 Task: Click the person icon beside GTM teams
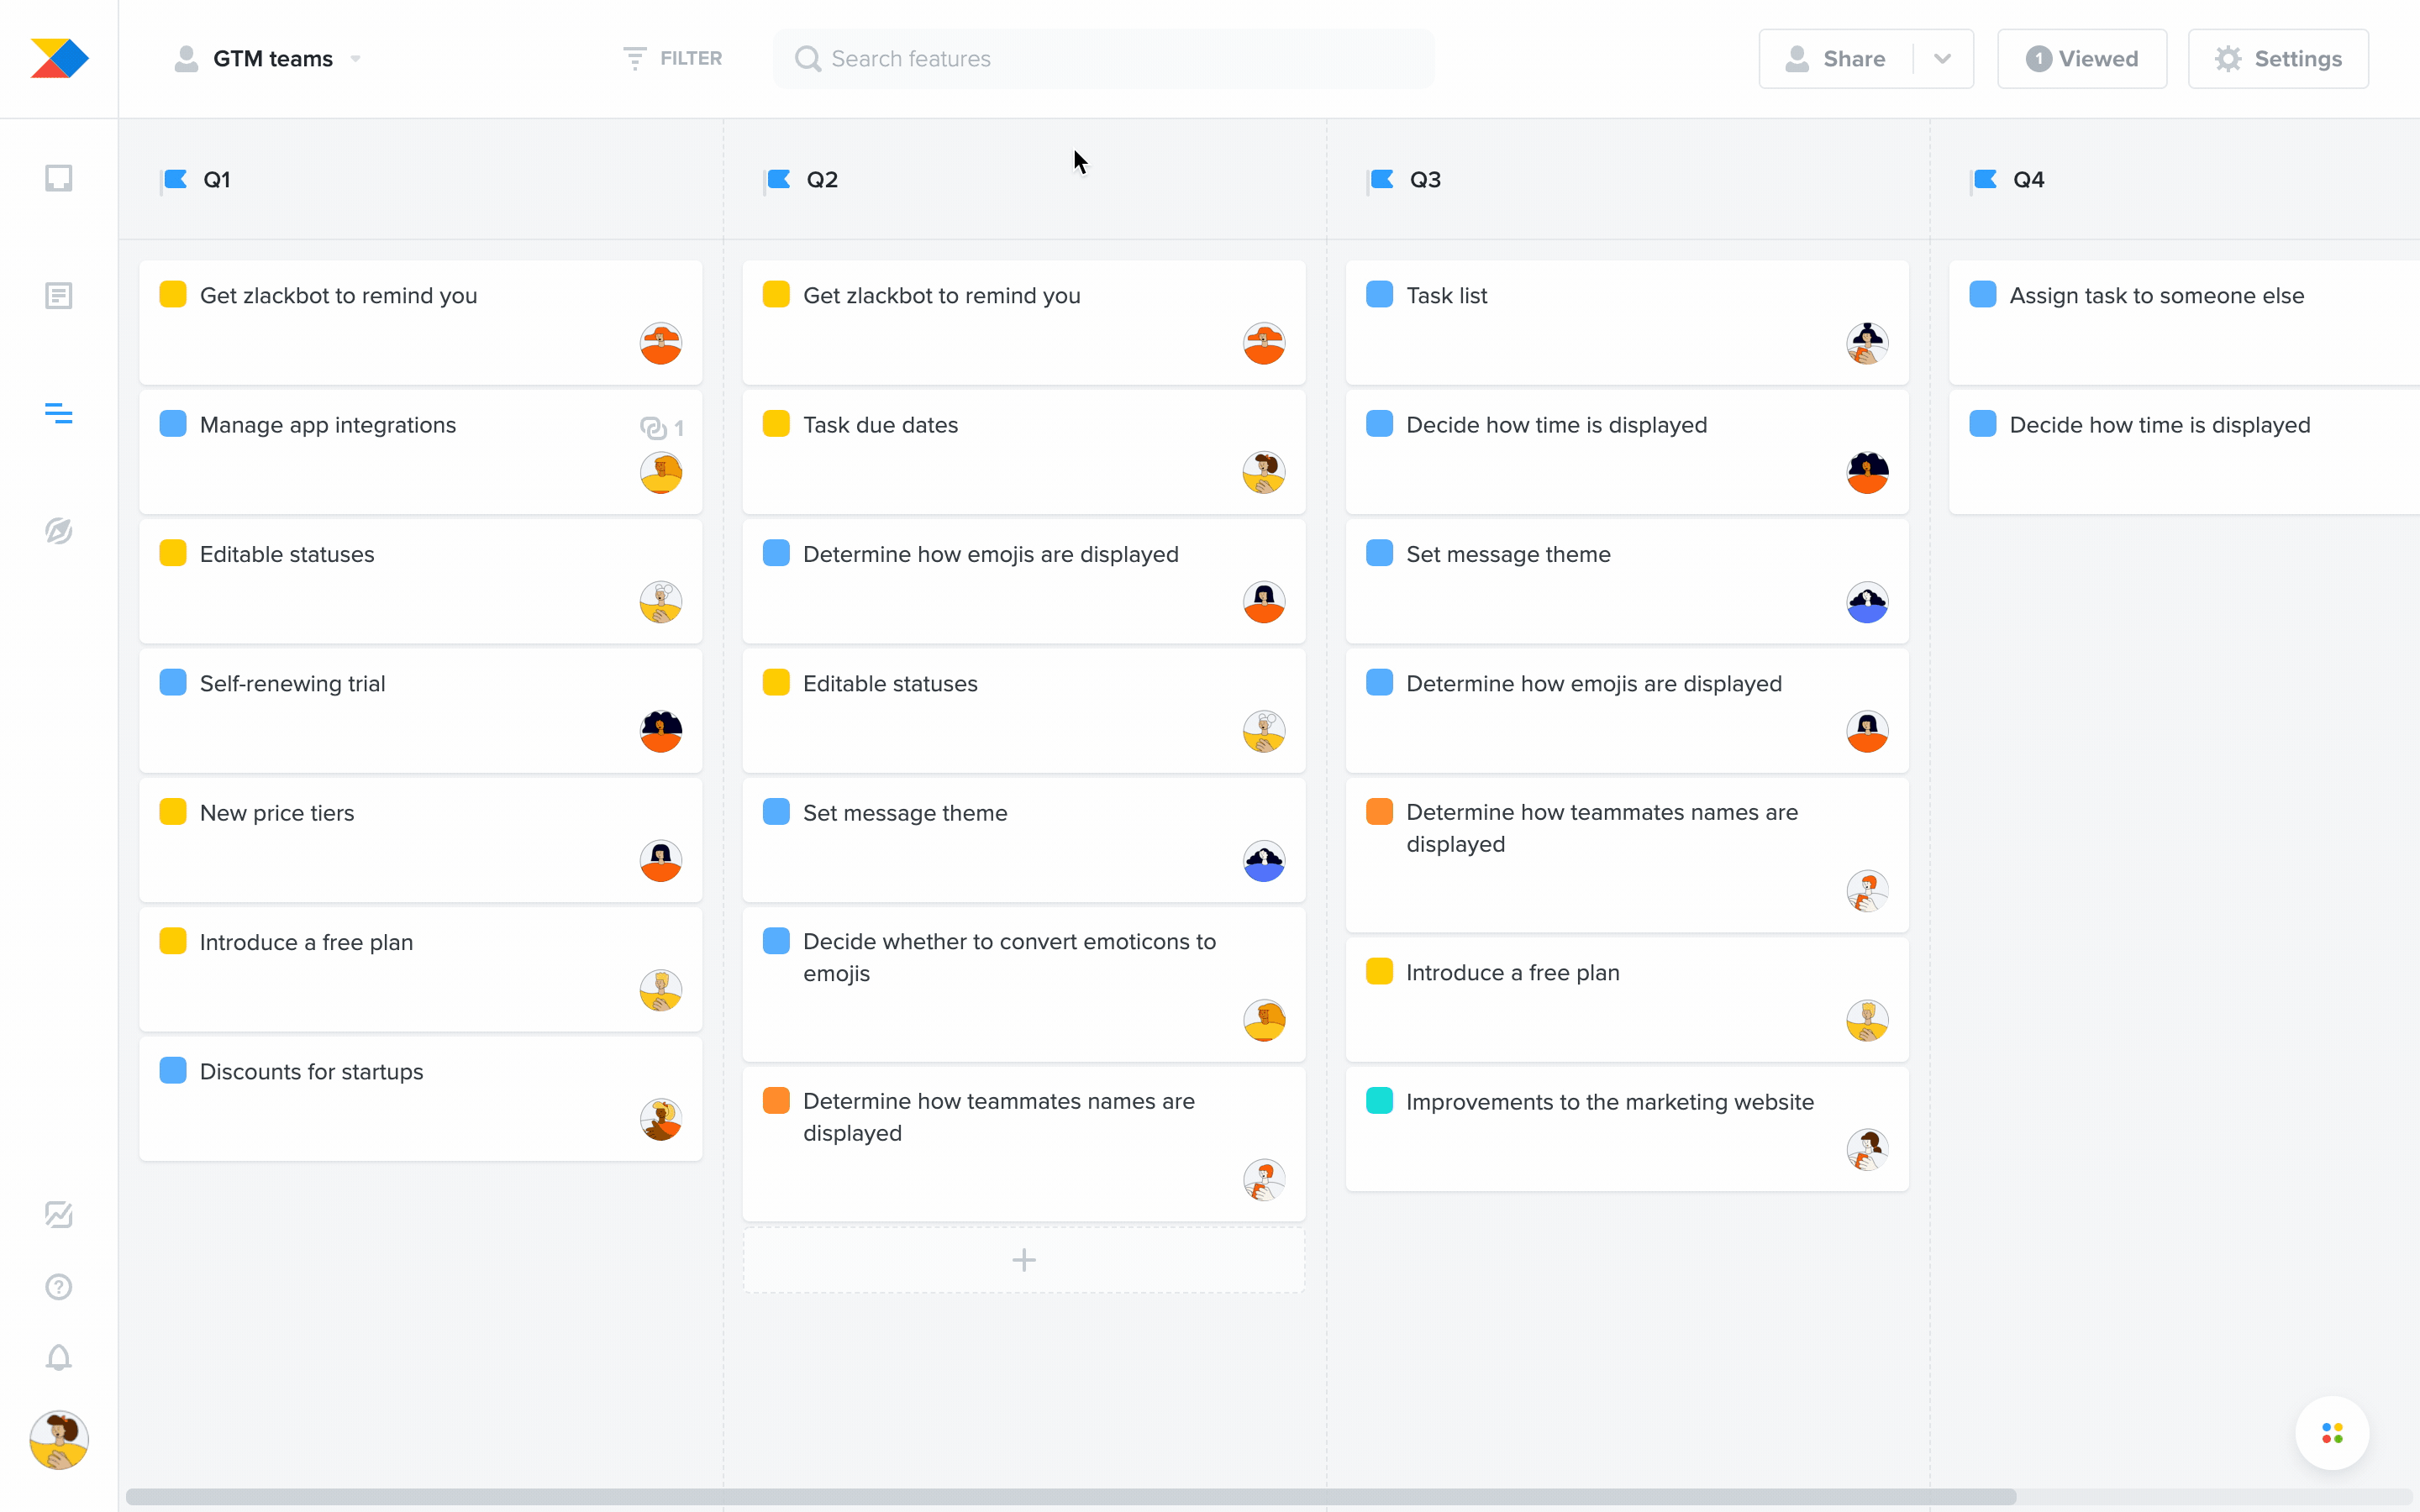coord(186,58)
